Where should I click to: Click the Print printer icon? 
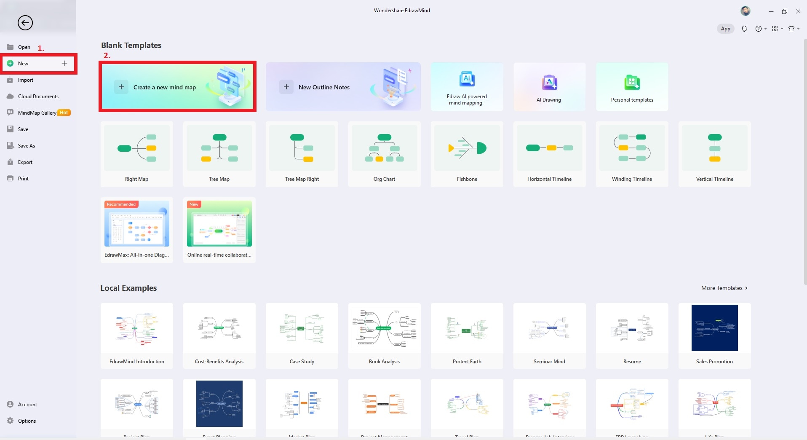10,178
